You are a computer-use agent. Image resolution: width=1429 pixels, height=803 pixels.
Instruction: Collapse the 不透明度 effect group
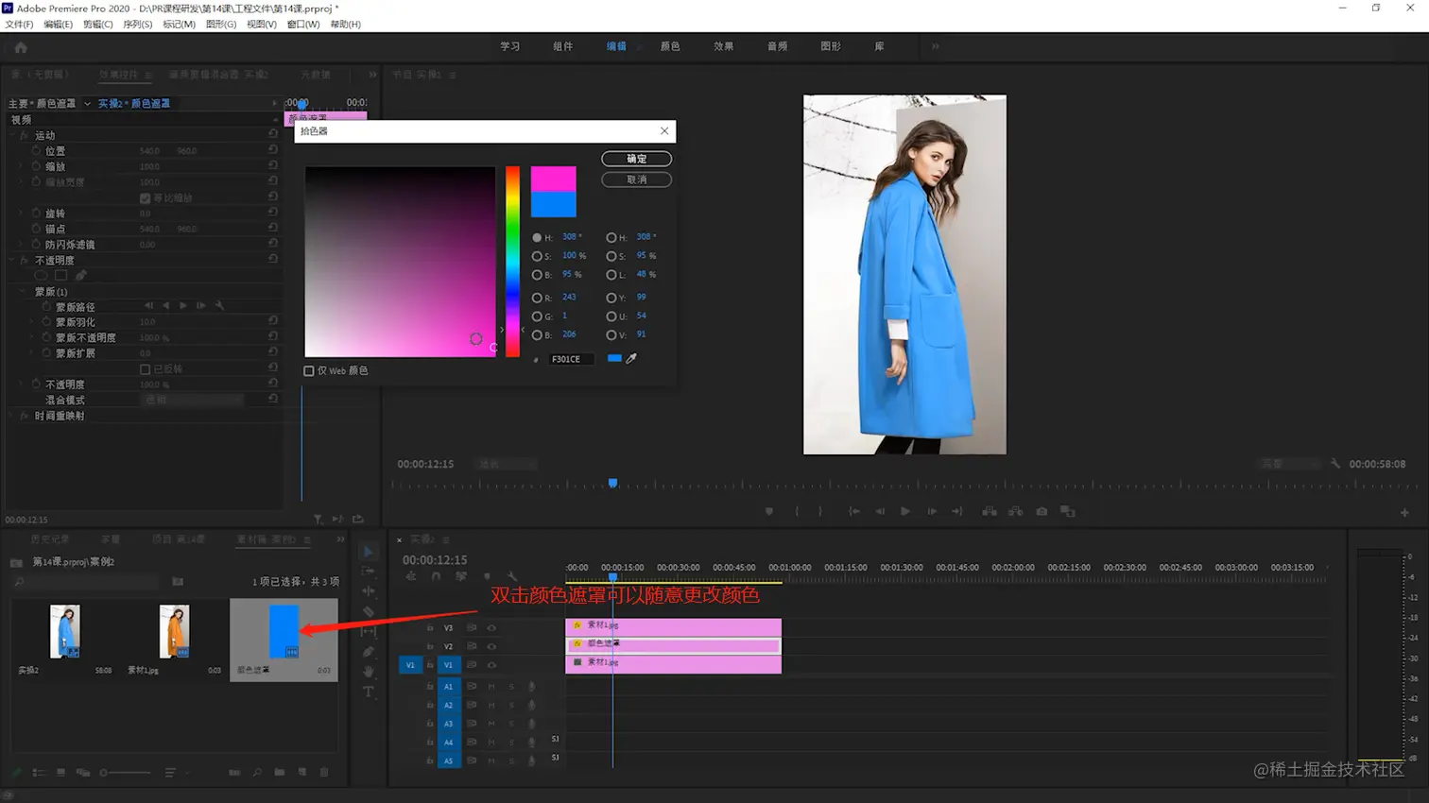coord(12,261)
